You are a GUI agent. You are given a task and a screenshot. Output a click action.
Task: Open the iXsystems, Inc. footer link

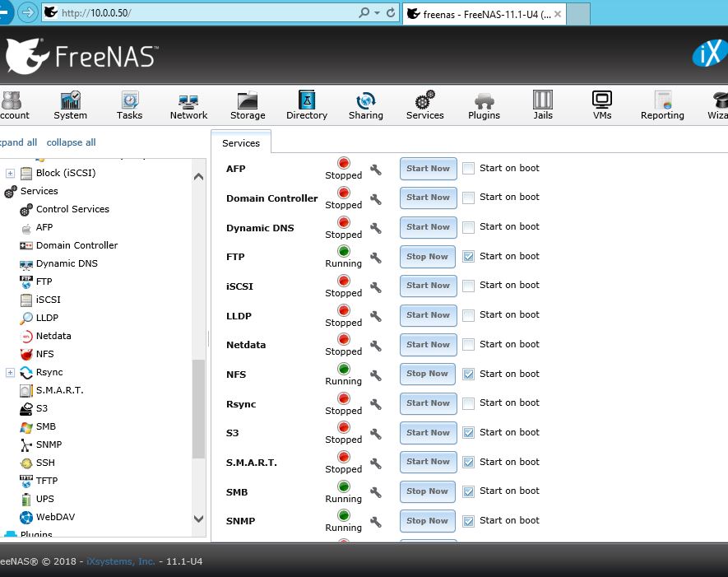(x=121, y=561)
